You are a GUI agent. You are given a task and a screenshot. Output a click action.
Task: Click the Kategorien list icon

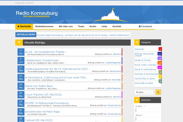click(137, 42)
